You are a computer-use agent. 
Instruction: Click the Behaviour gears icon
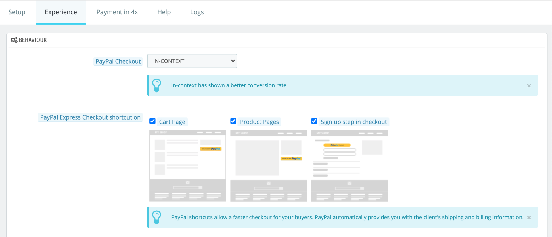[x=14, y=40]
